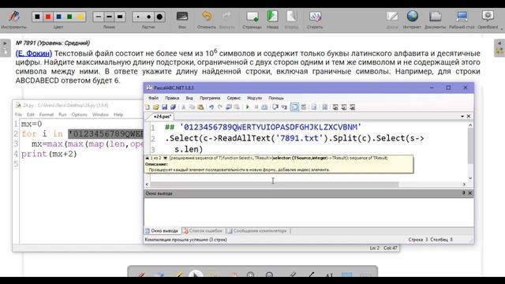Image resolution: width=505 pixels, height=284 pixels.
Task: Open the Вид menu in PascalABC.NET
Action: (x=189, y=98)
